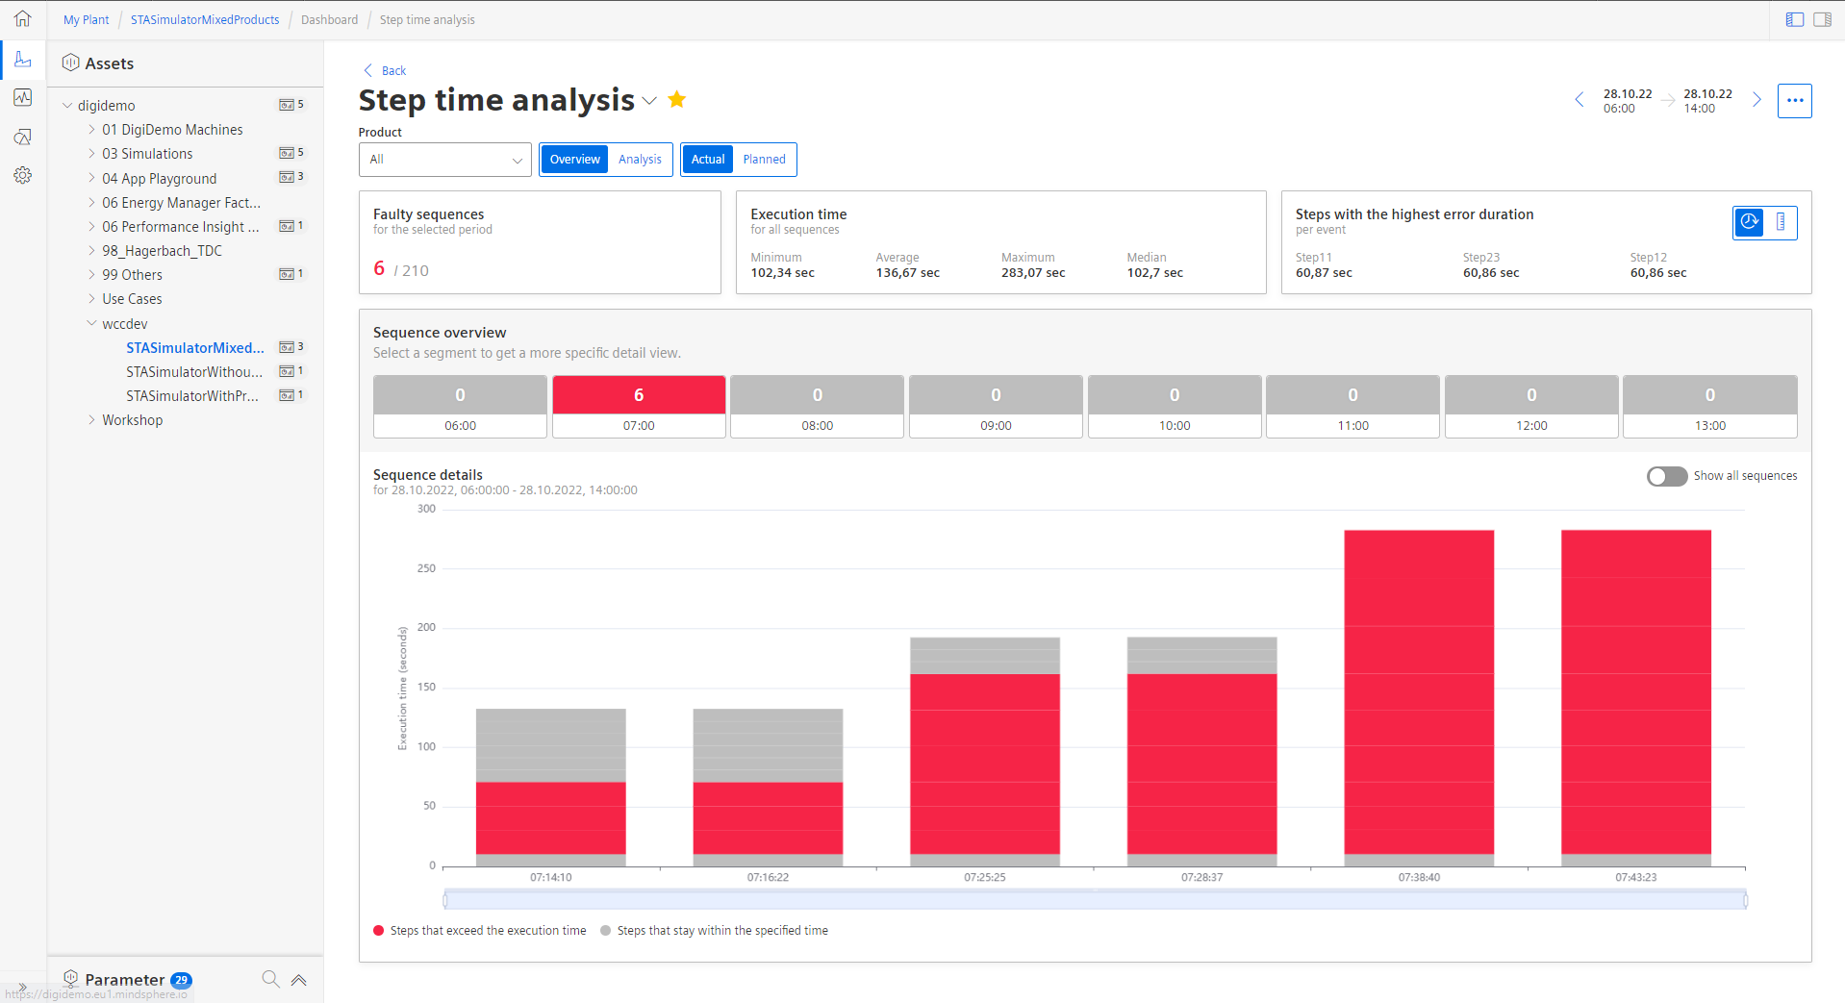This screenshot has height=1003, width=1845.
Task: Open the ellipsis options menu top right
Action: coord(1795,100)
